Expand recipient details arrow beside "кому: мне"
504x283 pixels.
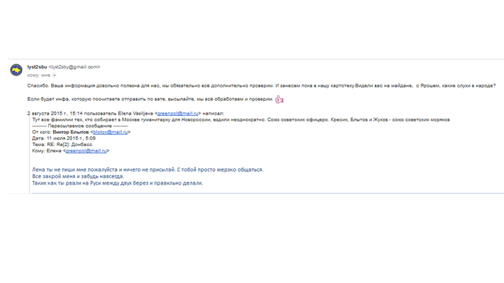coord(55,75)
